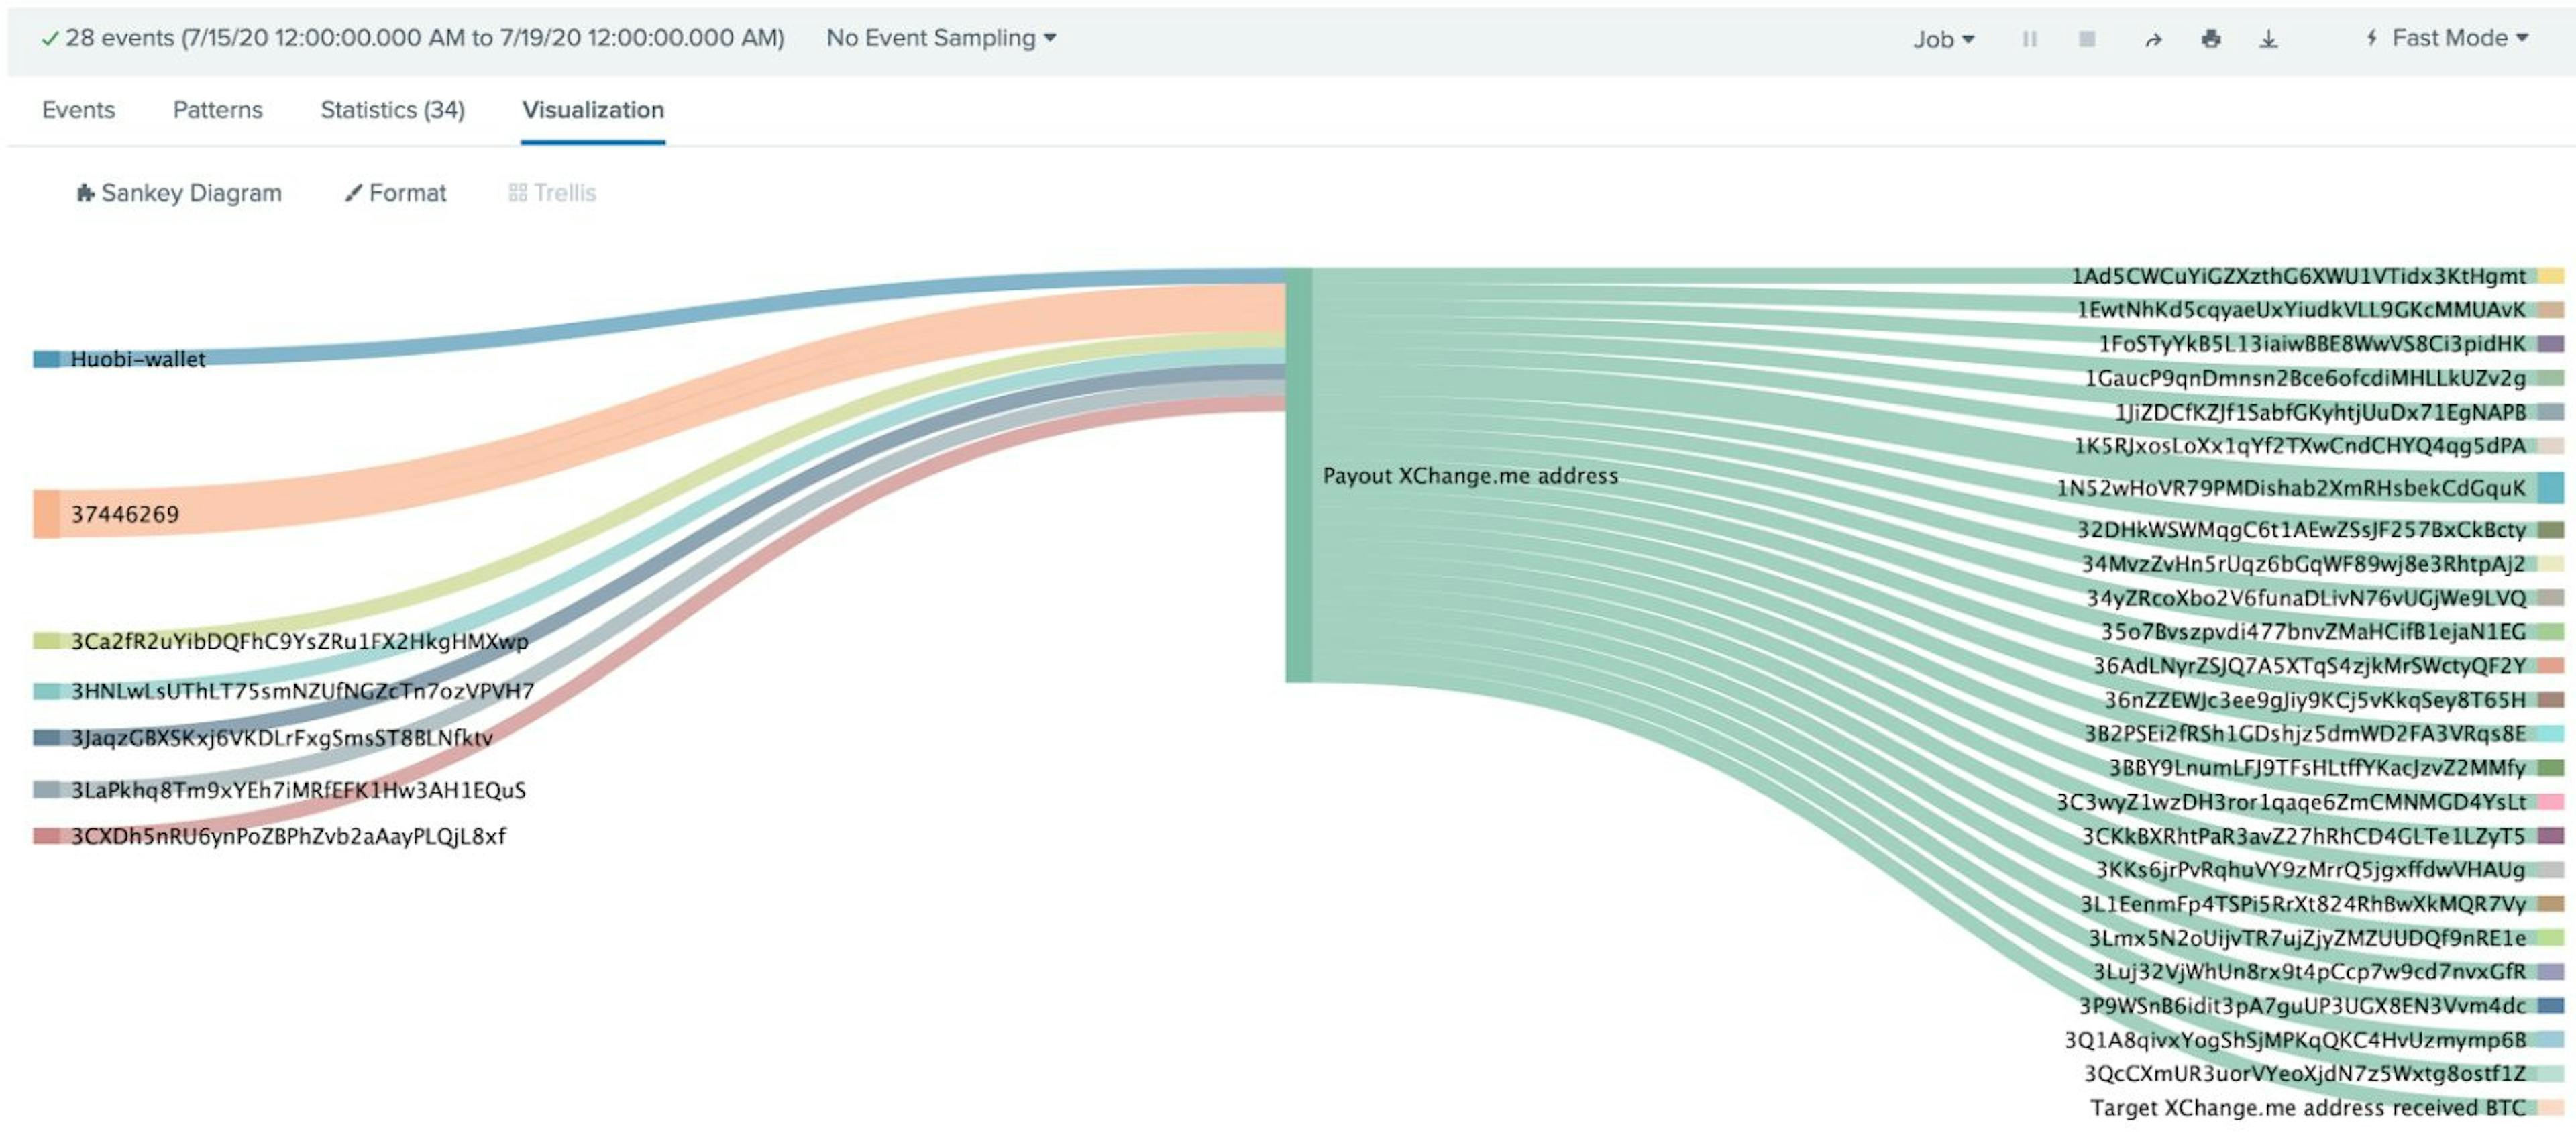Click the Trellis layout option
2576x1137 pixels.
pyautogui.click(x=552, y=193)
